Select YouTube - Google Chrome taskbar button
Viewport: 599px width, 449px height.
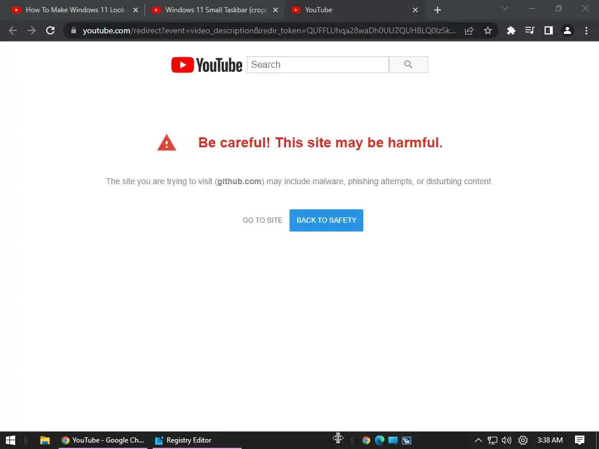(103, 440)
